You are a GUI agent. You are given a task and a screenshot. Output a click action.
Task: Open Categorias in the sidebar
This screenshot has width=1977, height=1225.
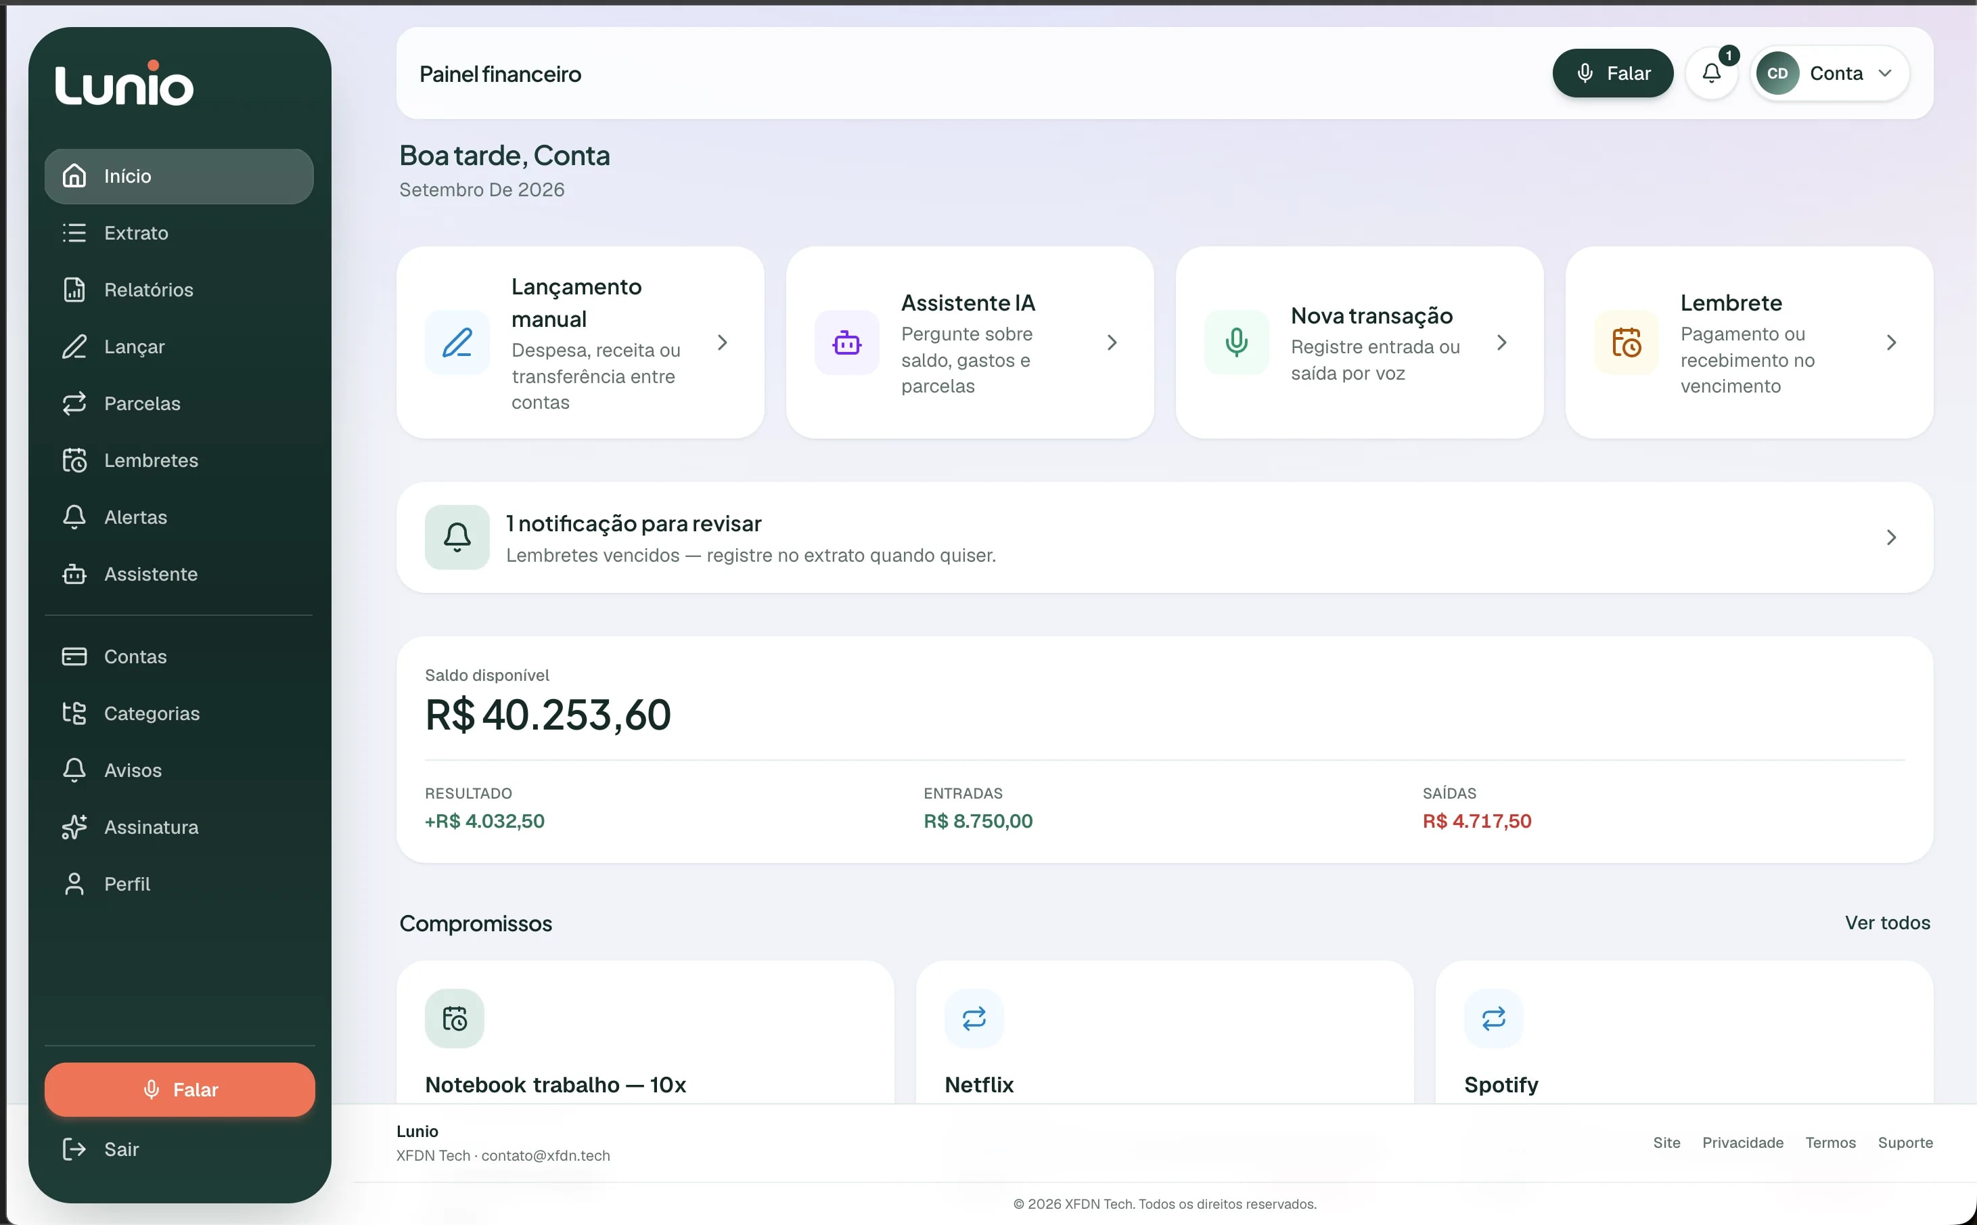pos(179,714)
